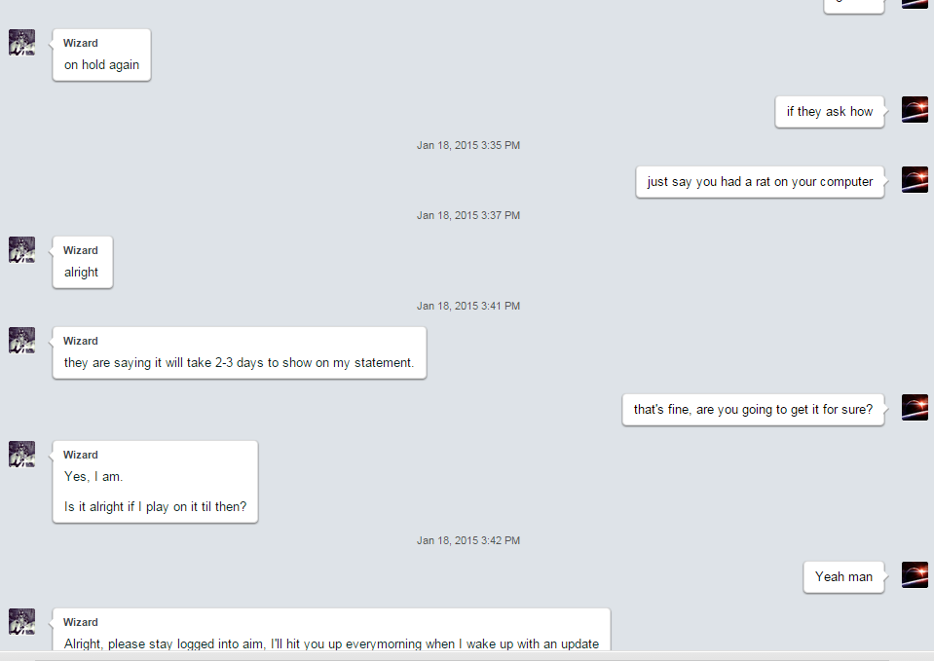Screen dimensions: 934x661
Task: Select the 'if they ask how' message bubble
Action: click(x=830, y=111)
